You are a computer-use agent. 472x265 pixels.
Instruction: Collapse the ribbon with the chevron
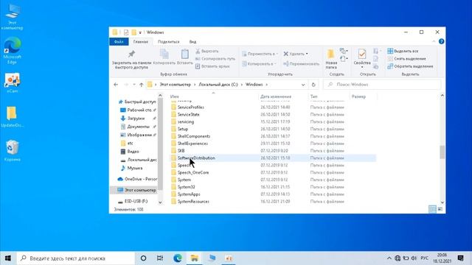434,41
